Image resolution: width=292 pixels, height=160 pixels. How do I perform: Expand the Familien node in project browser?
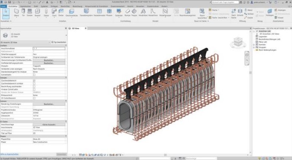coord(254,45)
